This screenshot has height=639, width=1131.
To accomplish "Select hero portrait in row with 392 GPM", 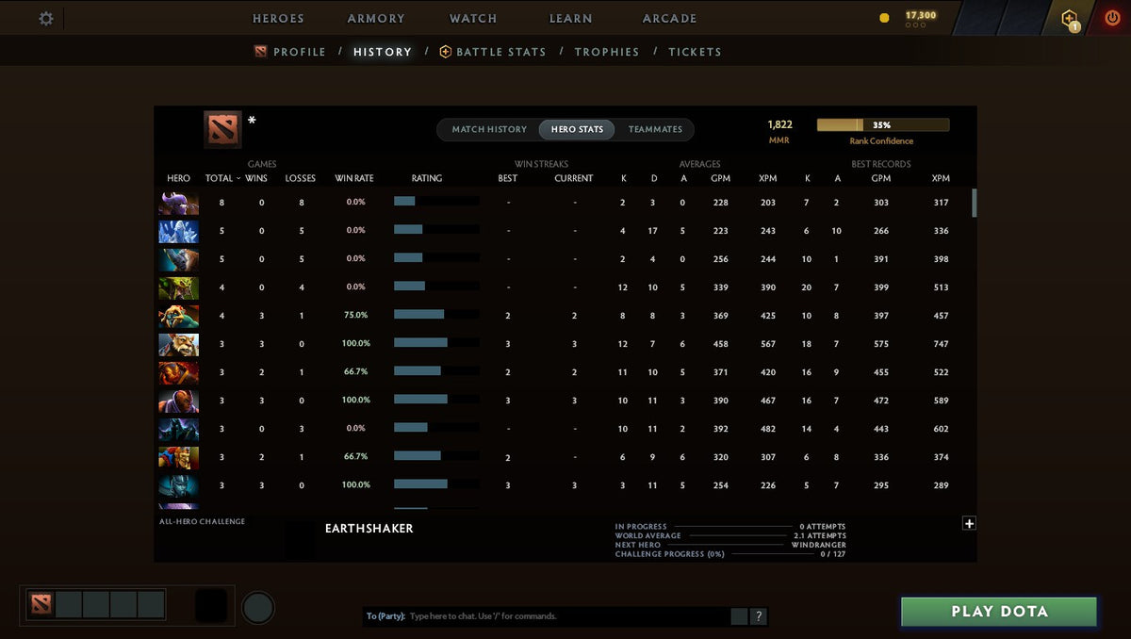I will [x=178, y=429].
